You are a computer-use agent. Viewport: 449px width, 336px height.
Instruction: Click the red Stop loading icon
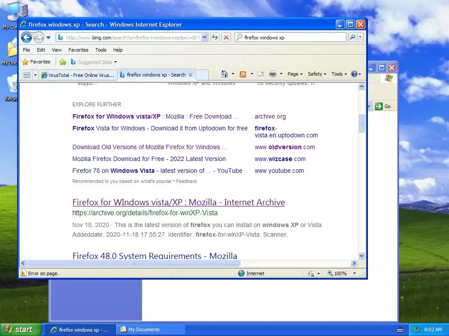click(x=226, y=38)
